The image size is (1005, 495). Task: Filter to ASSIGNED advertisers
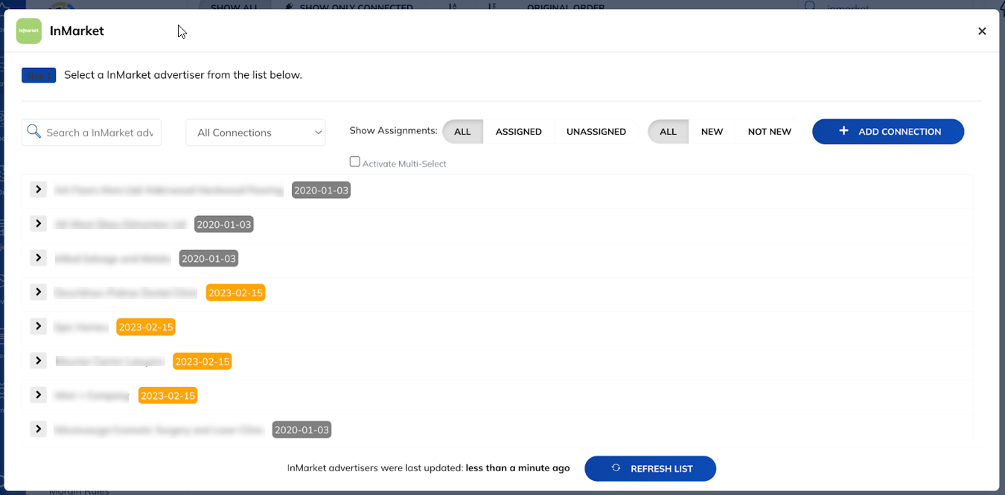click(x=519, y=132)
